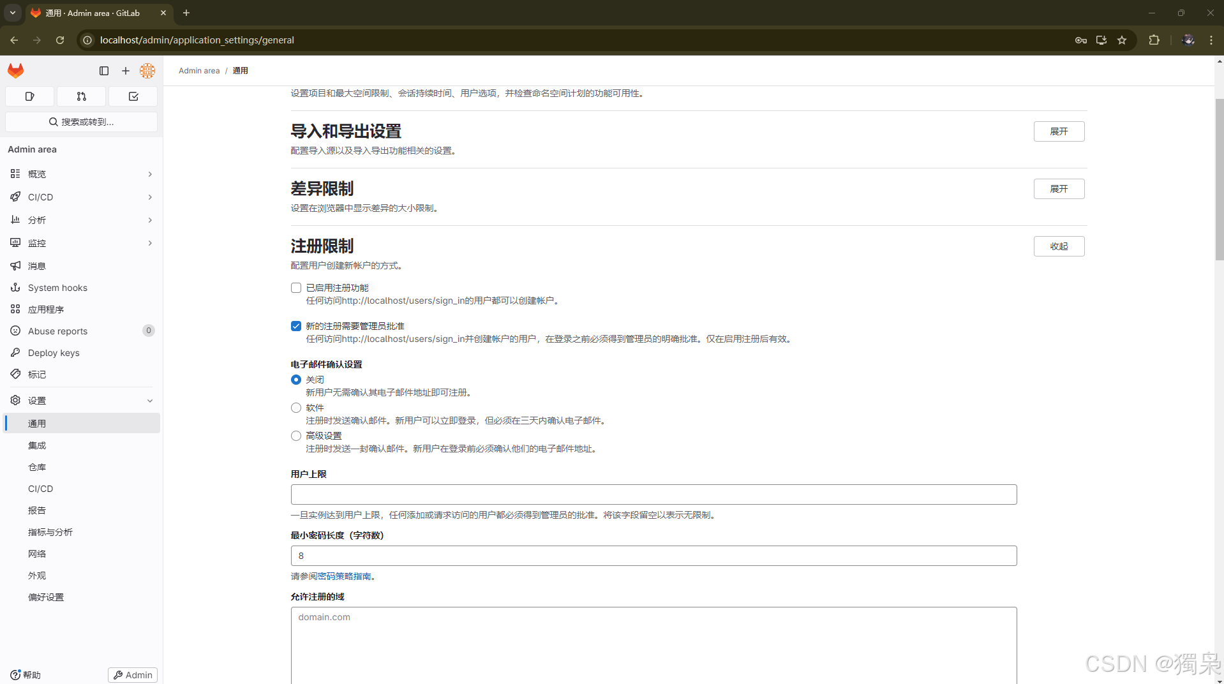This screenshot has width=1224, height=684.
Task: Open the 指标与分析 settings menu item
Action: (82, 532)
